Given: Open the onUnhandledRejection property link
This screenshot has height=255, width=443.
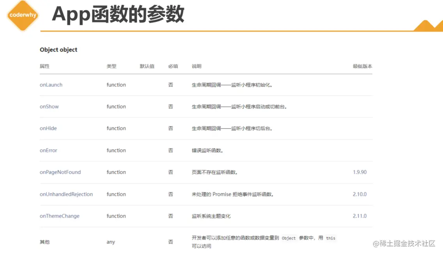Looking at the screenshot, I should coord(66,194).
